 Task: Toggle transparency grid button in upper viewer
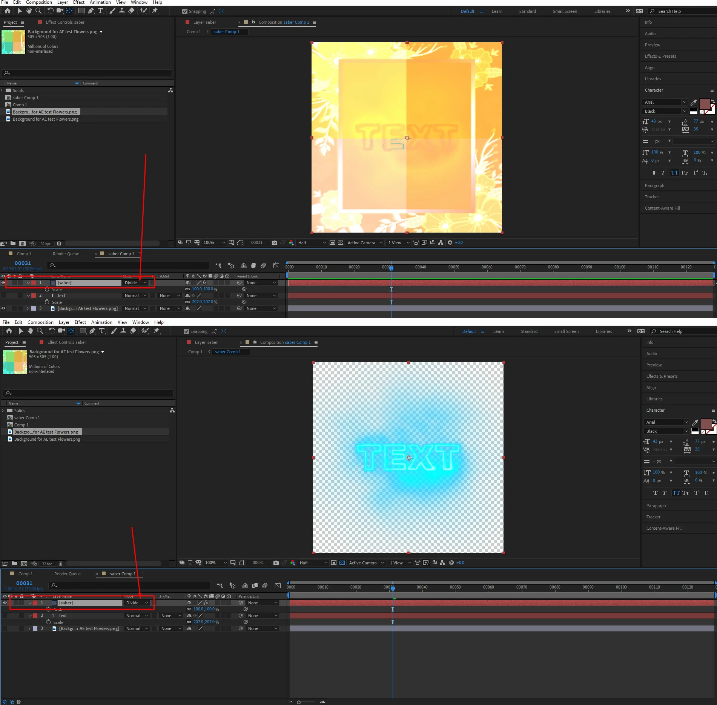pos(341,243)
